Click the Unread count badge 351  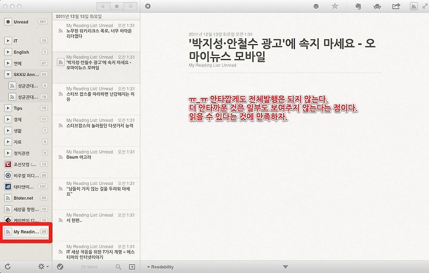pyautogui.click(x=42, y=21)
